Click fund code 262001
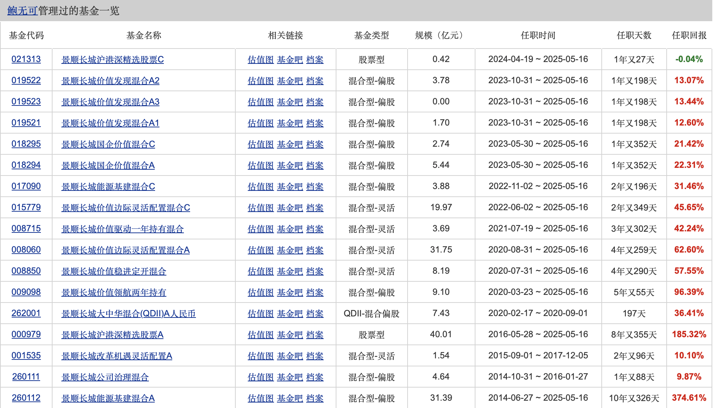Screen dimensions: 713x408 (x=26, y=313)
